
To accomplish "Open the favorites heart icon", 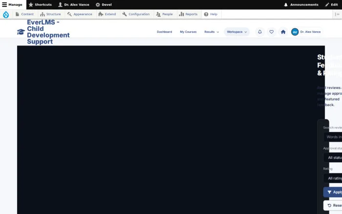I will tap(272, 32).
